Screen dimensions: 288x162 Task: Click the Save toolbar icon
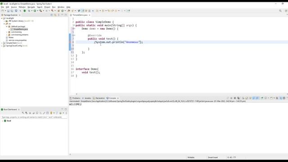click(8, 11)
